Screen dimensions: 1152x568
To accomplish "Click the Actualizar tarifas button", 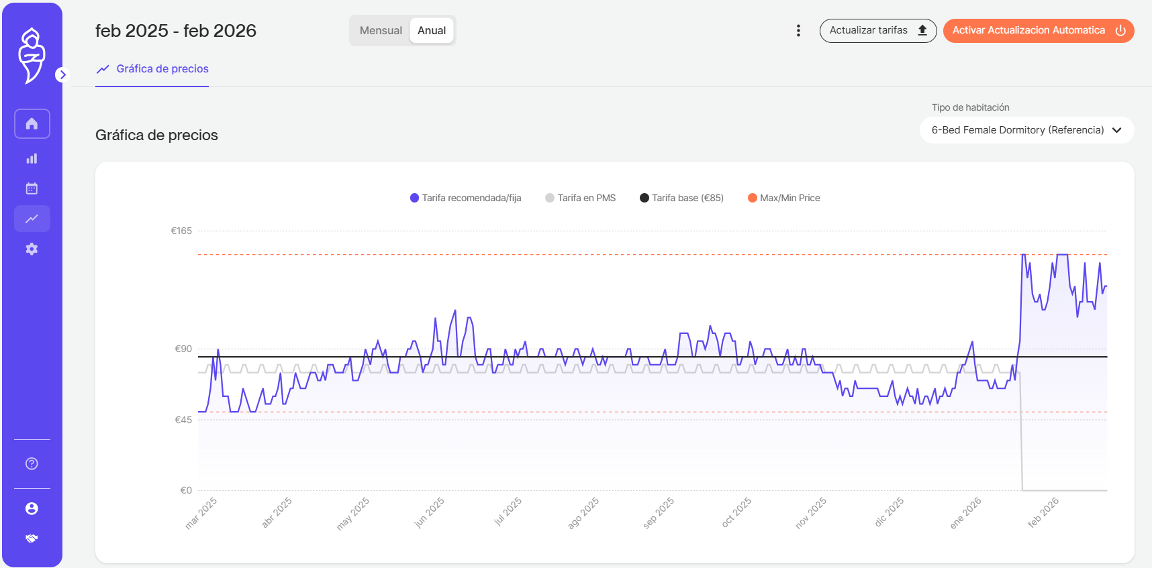I will pos(877,31).
